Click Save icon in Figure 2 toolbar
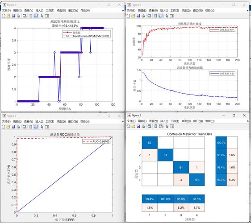The width and height of the screenshot is (251, 223). click(13, 16)
